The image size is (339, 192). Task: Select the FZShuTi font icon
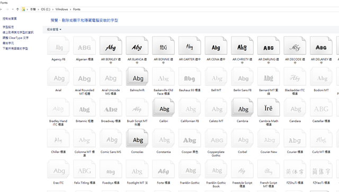(295, 169)
